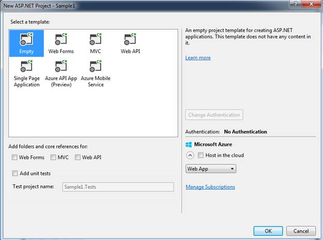Click the Test project name field

pos(118,187)
